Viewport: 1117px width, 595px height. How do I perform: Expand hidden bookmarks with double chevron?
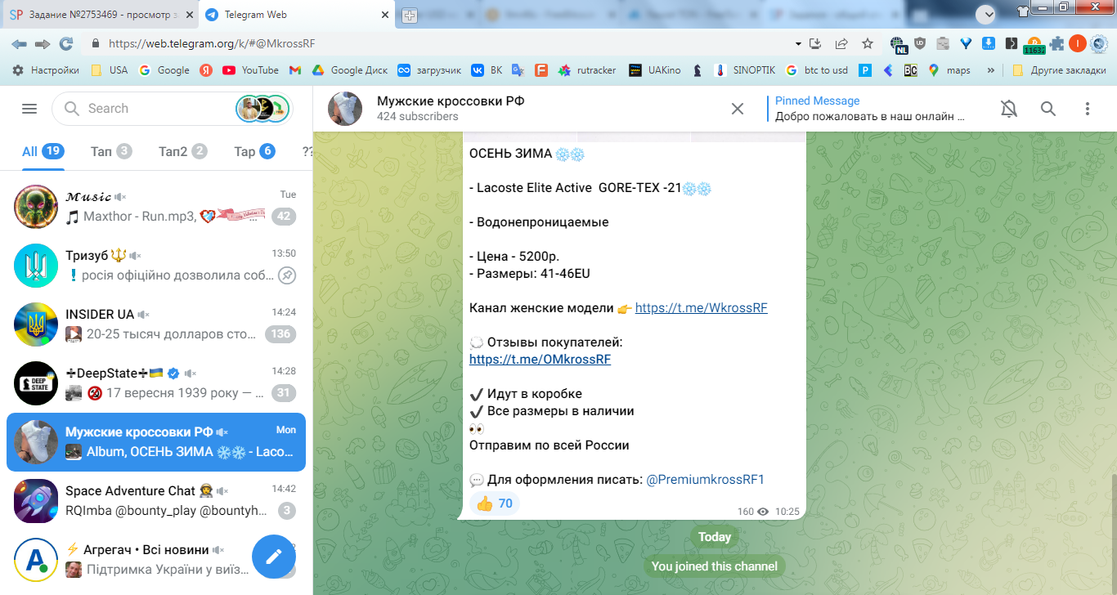tap(991, 70)
